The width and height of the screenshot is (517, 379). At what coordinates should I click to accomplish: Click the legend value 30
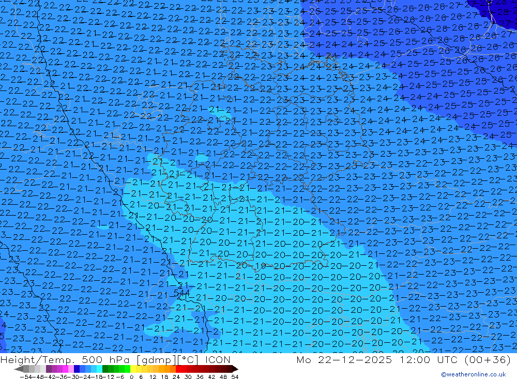[188, 377]
